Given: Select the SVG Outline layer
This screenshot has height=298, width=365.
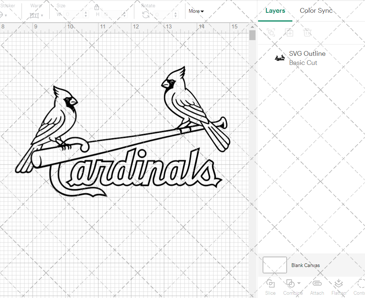Looking at the screenshot, I should pos(307,58).
